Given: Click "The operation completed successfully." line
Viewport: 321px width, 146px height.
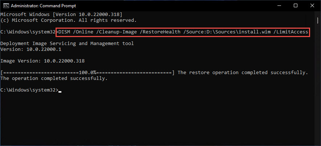Looking at the screenshot, I should 54,78.
